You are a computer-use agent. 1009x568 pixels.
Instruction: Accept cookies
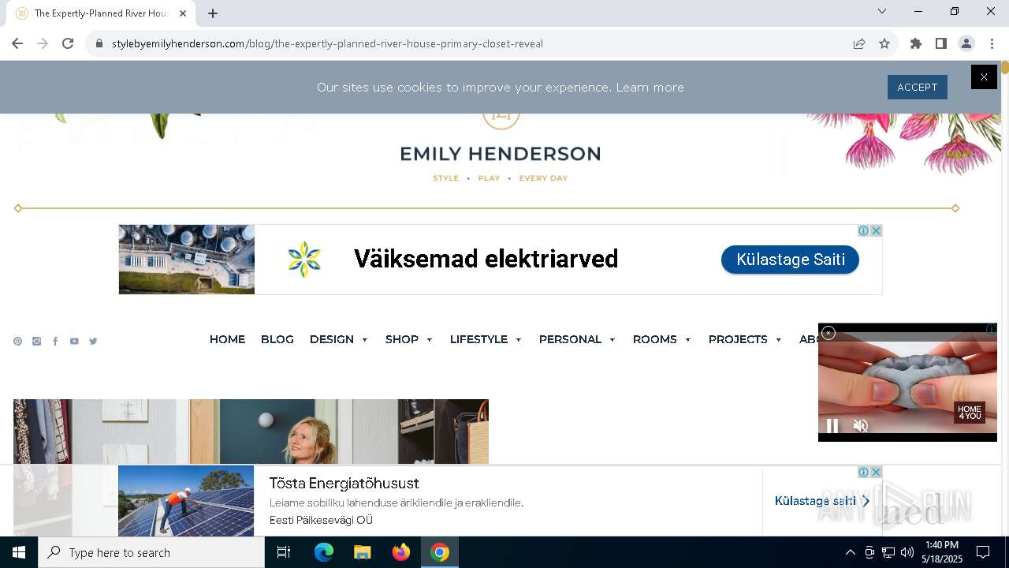[918, 88]
